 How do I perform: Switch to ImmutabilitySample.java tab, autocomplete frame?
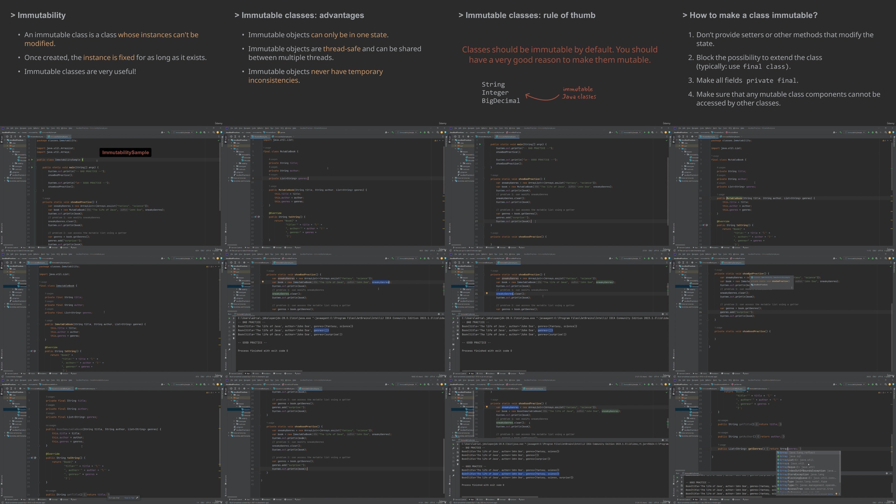[x=758, y=389]
